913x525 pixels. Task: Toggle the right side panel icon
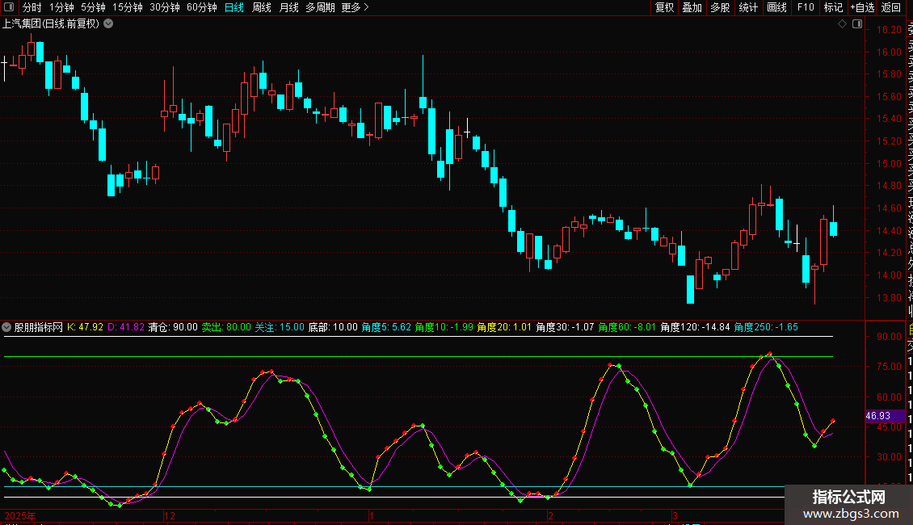857,24
